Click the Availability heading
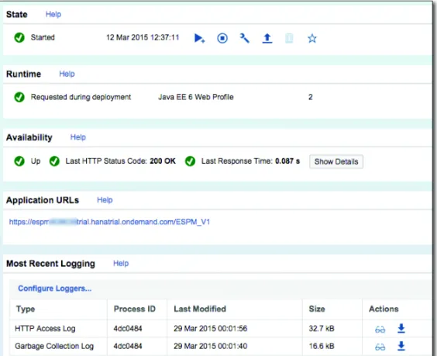Viewport: 437px width, 356px height. [x=29, y=137]
